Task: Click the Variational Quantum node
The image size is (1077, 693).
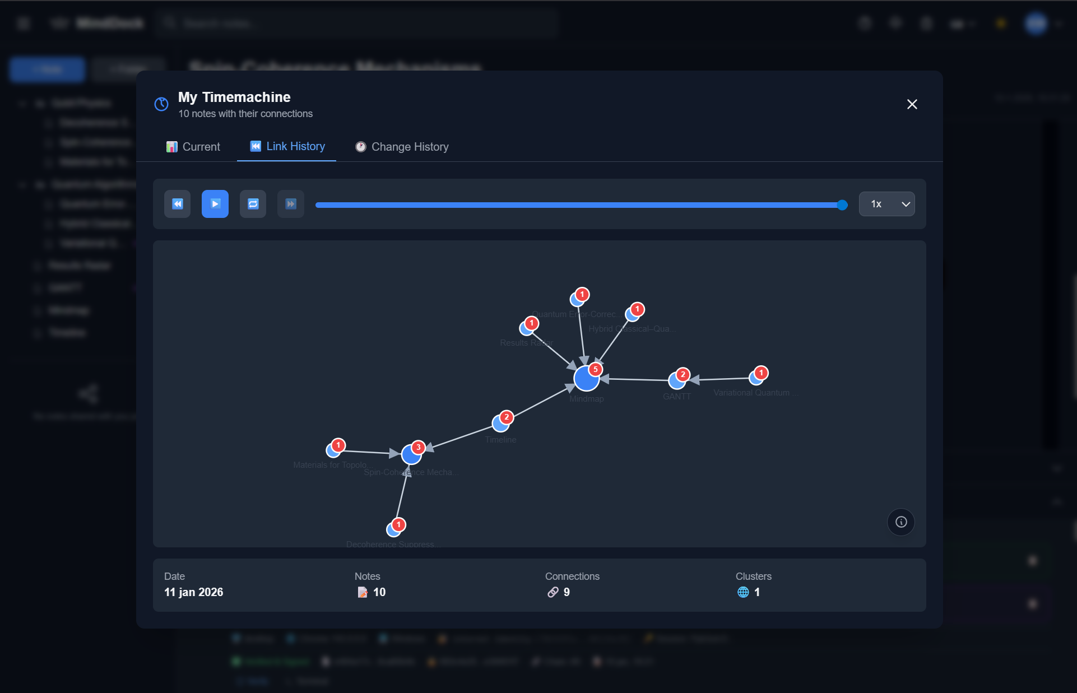Action: point(755,376)
